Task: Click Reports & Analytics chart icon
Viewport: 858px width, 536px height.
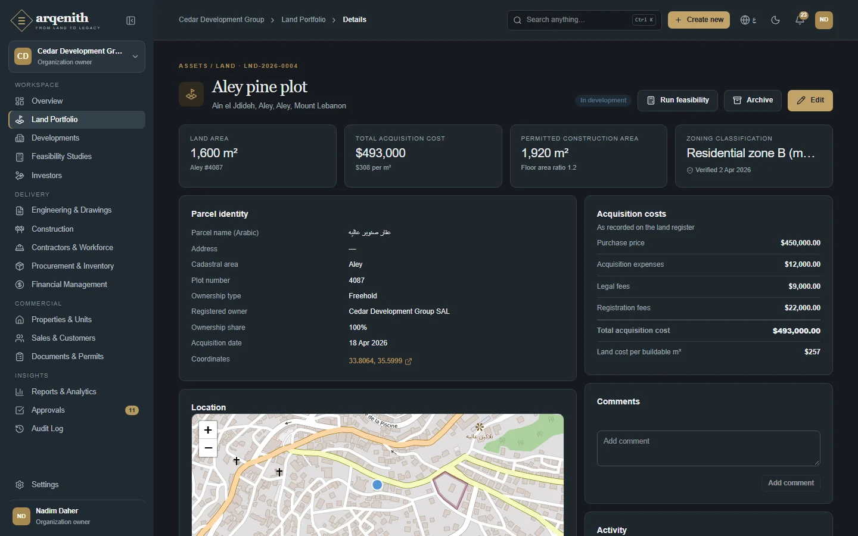Action: coord(20,392)
